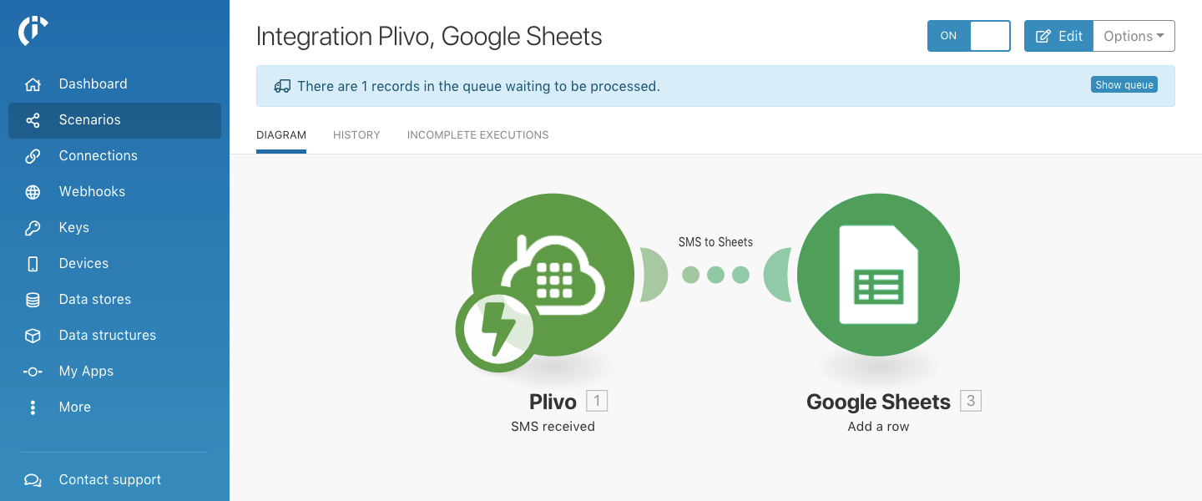
Task: Open Keys using the key icon
Action: pyautogui.click(x=33, y=228)
